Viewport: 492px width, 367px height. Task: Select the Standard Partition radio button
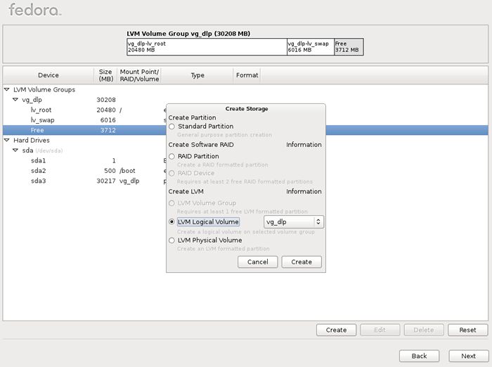171,127
